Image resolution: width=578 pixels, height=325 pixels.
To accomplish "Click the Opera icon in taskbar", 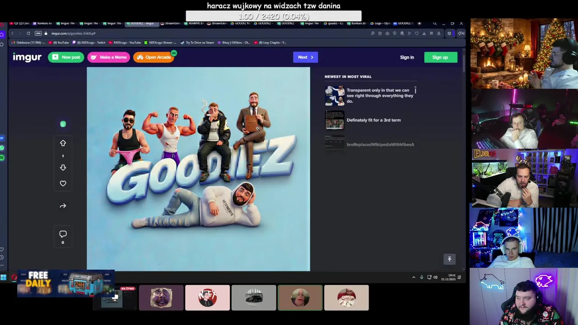I will point(14,277).
